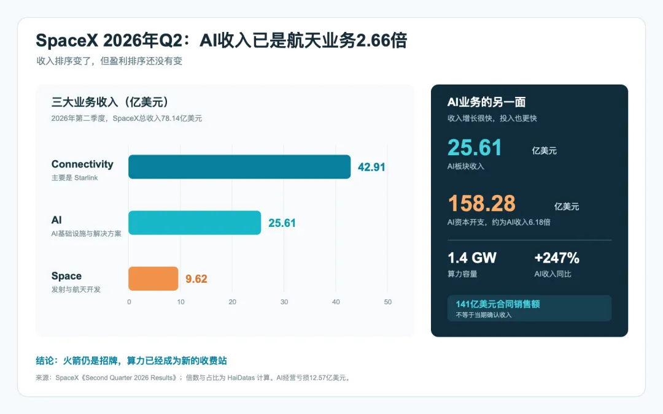Image resolution: width=663 pixels, height=414 pixels.
Task: Click the label 'AI板块收入'
Action: tap(465, 166)
